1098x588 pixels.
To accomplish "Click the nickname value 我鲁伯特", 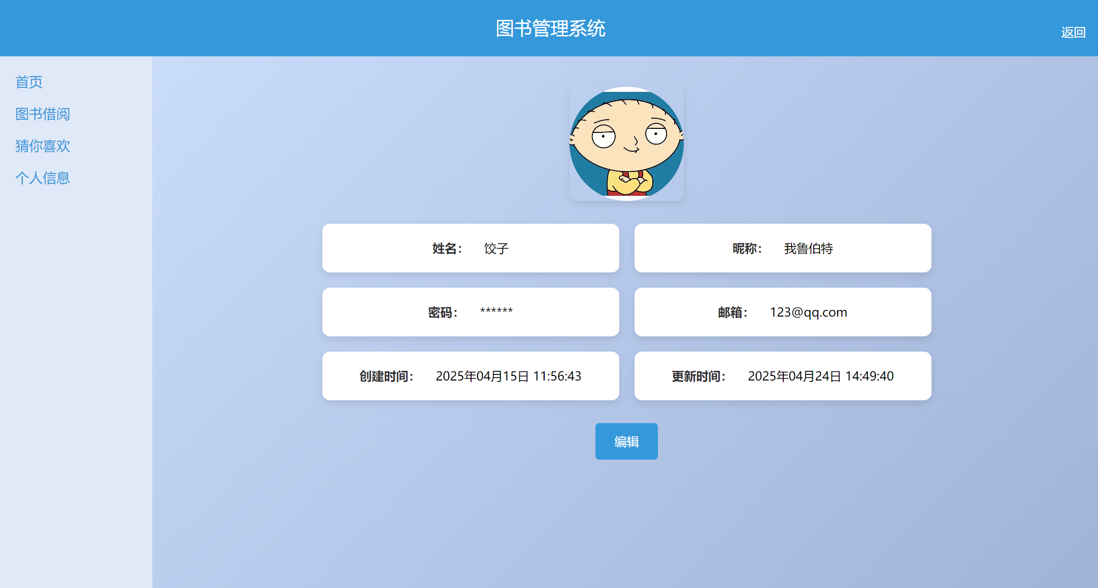I will (808, 249).
